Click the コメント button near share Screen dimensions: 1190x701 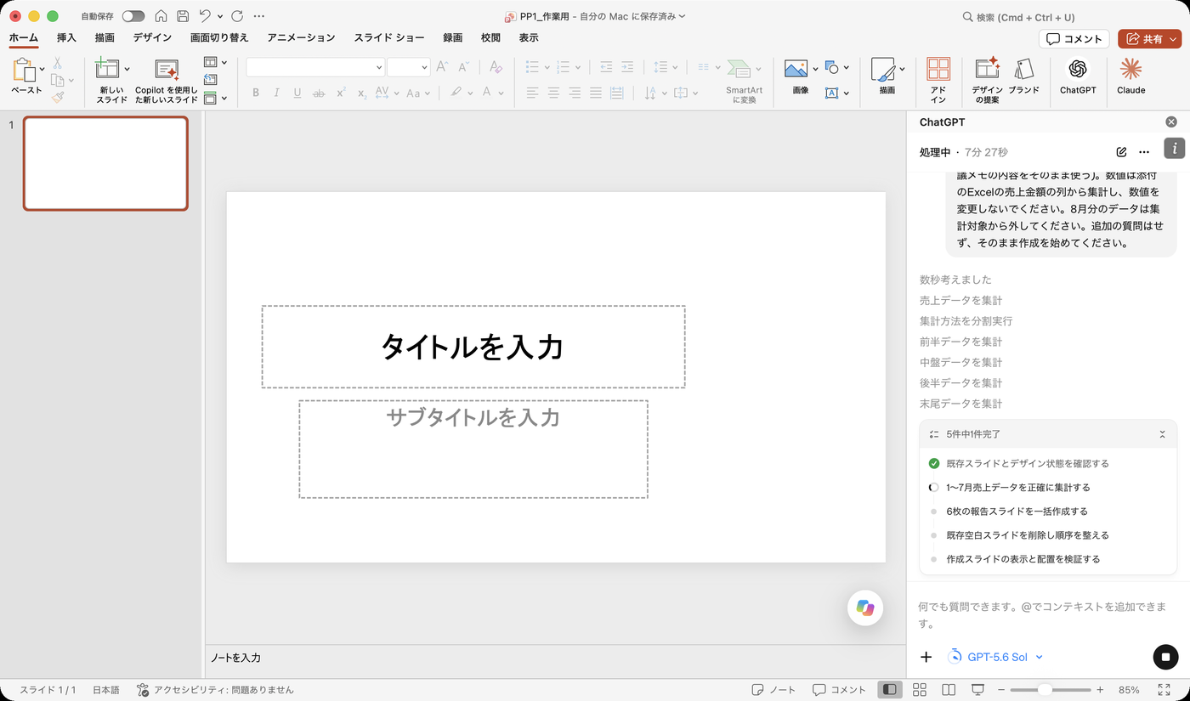click(1074, 39)
